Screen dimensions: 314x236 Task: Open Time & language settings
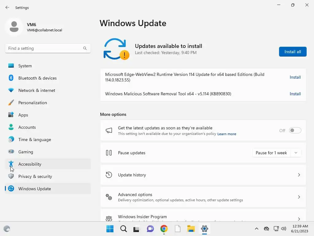(48, 139)
